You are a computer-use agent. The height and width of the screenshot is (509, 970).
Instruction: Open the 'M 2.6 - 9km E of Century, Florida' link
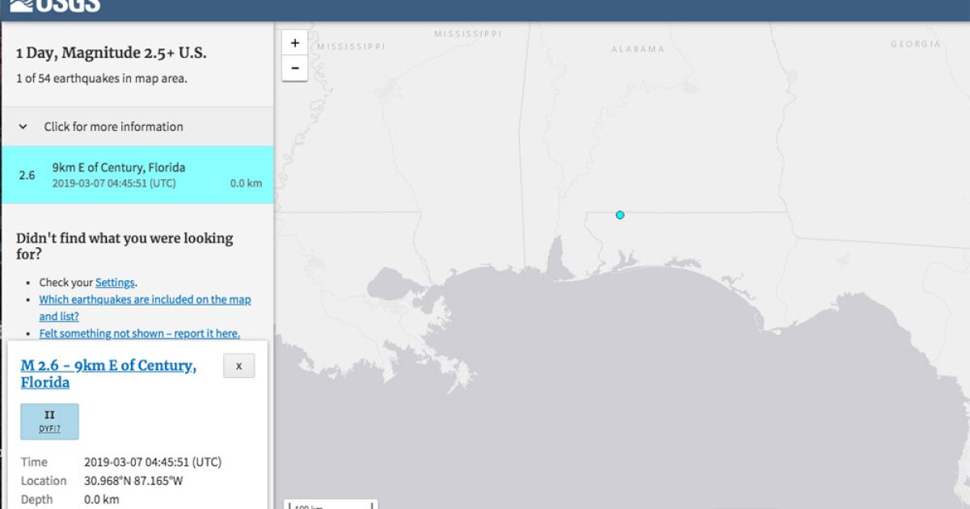(x=108, y=373)
